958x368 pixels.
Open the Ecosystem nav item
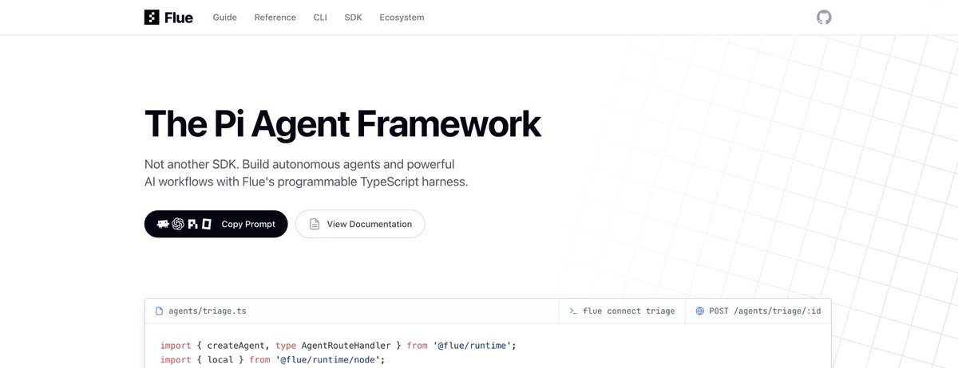(402, 18)
